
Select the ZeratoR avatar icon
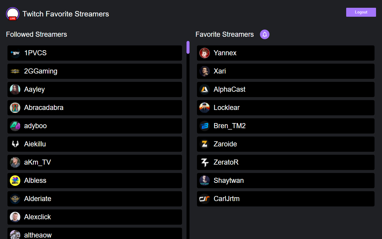pos(204,162)
